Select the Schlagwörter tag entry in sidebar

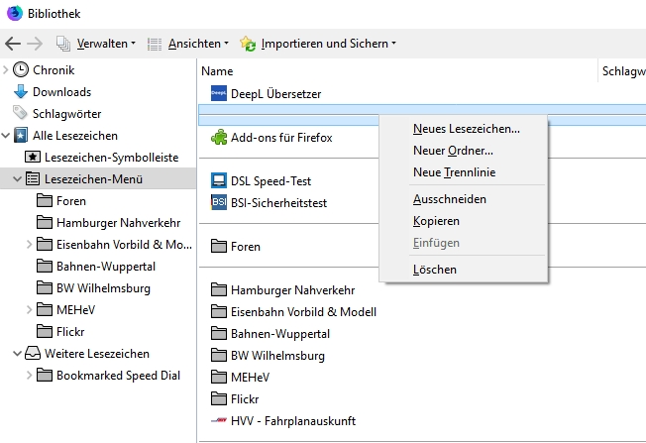click(66, 114)
